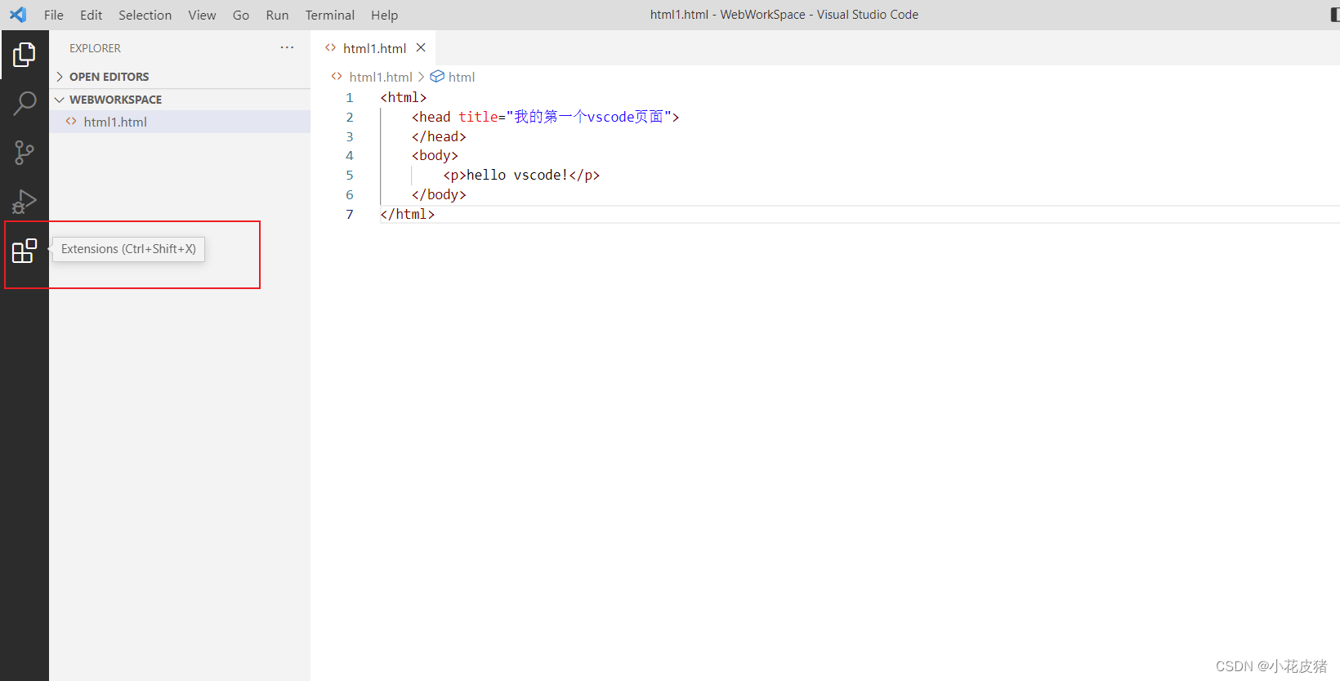Click line number 4 in gutter
1340x681 pixels.
(350, 155)
